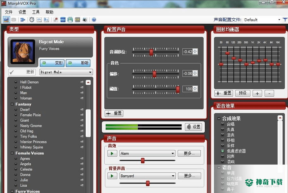
Task: Select the Hell Demon voice
Action: (x=29, y=82)
